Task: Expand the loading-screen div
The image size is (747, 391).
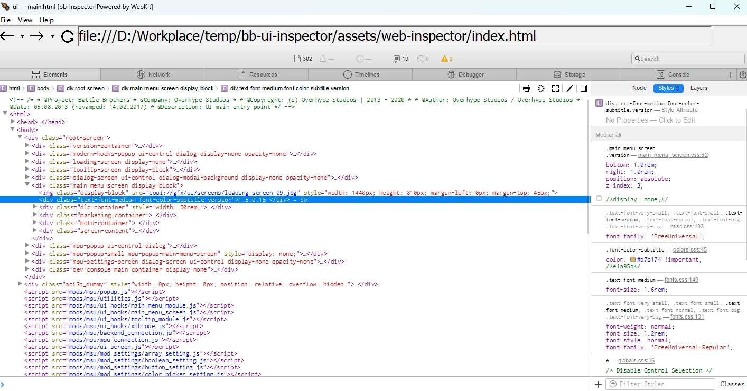Action: [27, 162]
